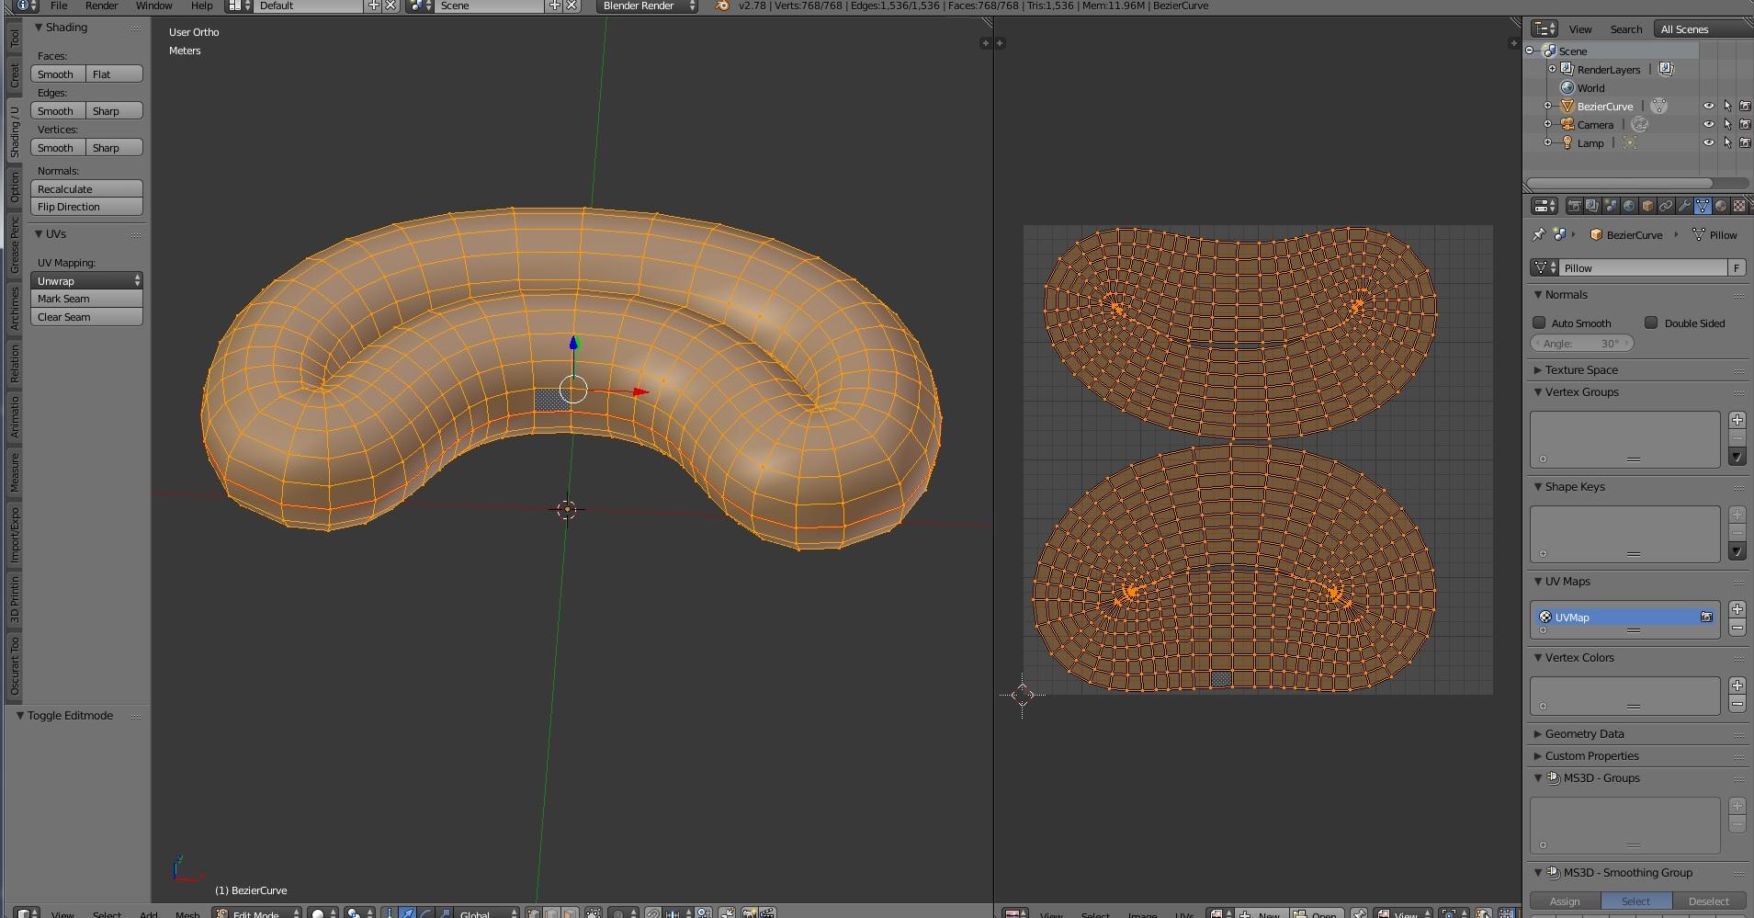1754x918 pixels.
Task: Open the File menu
Action: [58, 6]
